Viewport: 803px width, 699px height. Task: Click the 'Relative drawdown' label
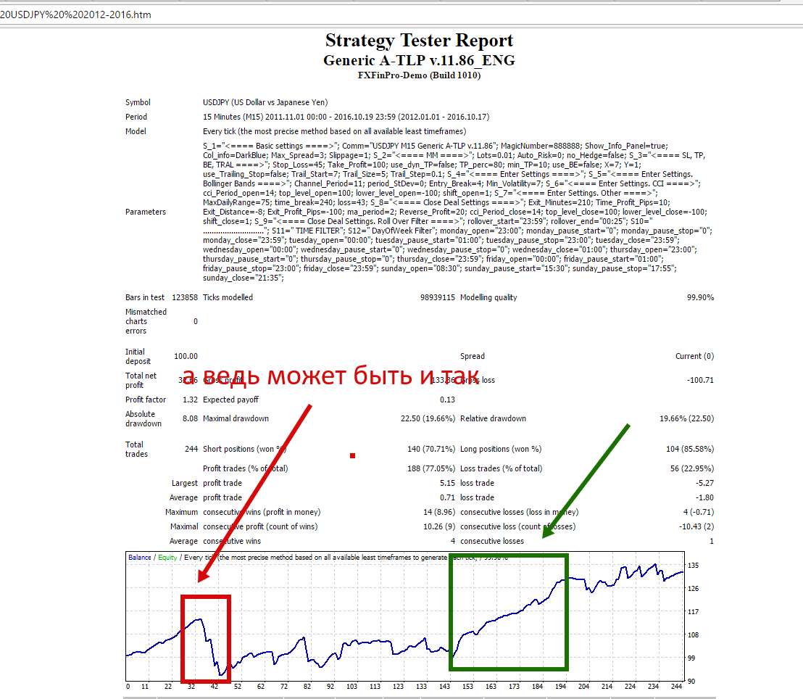coord(493,418)
